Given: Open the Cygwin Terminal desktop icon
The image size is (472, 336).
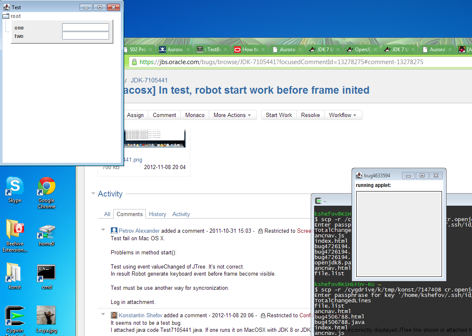Looking at the screenshot, I should point(15,317).
